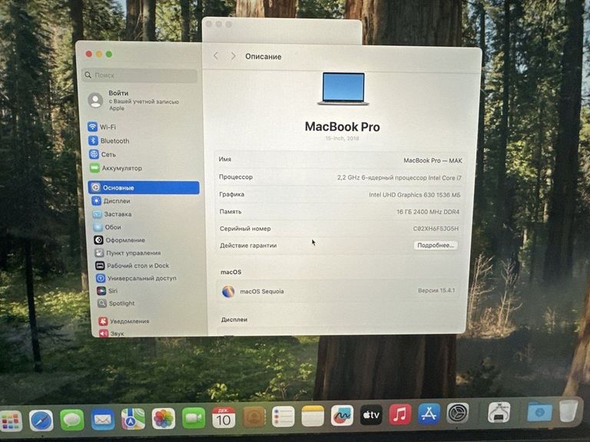Click the processor value Intel Core i7
Image resolution: width=590 pixels, height=442 pixels.
[x=399, y=178]
